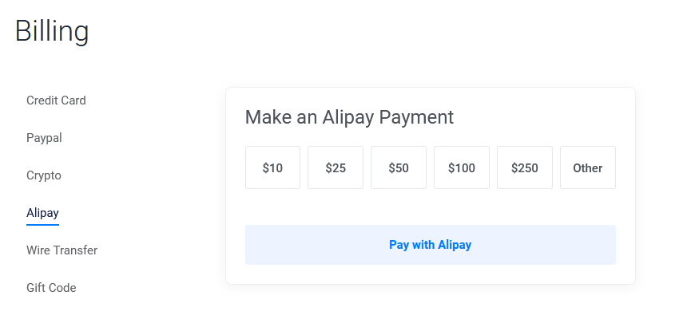
Task: Choose the $10 payment amount
Action: (272, 167)
